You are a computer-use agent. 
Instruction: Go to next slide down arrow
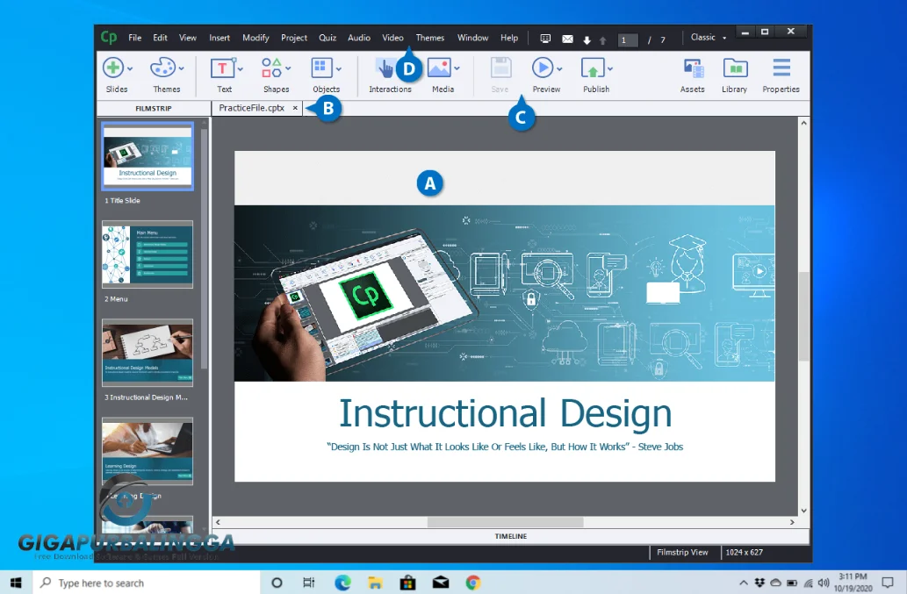tap(587, 39)
